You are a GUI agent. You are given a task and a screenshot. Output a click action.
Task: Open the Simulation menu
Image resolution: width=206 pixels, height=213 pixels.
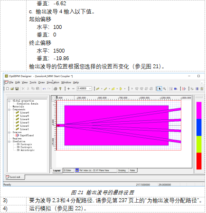(x=53, y=82)
